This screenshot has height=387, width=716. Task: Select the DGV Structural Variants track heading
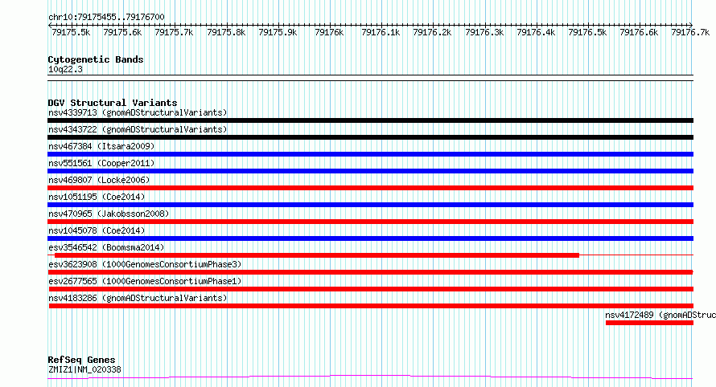[113, 103]
